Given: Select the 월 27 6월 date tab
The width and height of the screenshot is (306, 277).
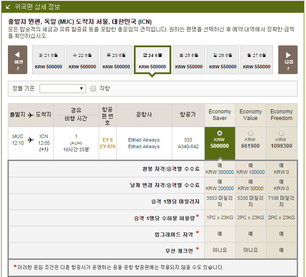Looking at the screenshot, I should pos(257,60).
